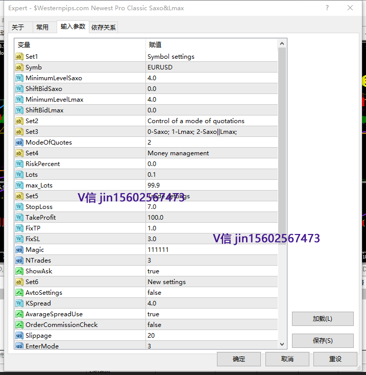Click the double-type icon beside StopLoss
This screenshot has height=375, width=366.
(x=19, y=207)
